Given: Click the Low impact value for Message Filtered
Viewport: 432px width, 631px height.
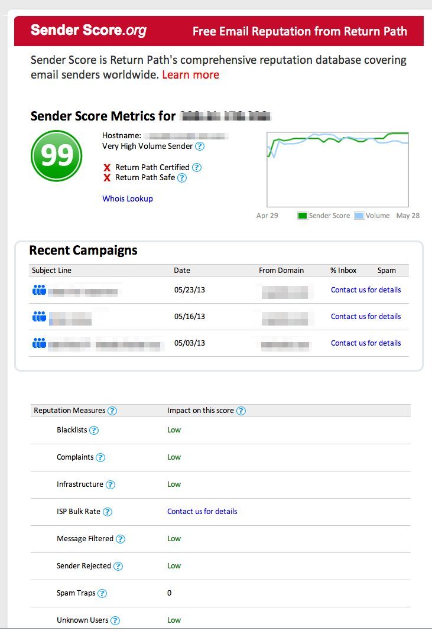Looking at the screenshot, I should point(174,538).
